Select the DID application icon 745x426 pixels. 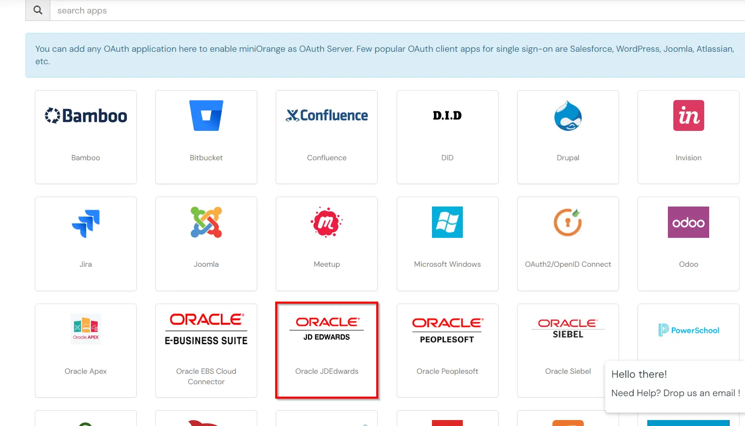click(x=447, y=137)
